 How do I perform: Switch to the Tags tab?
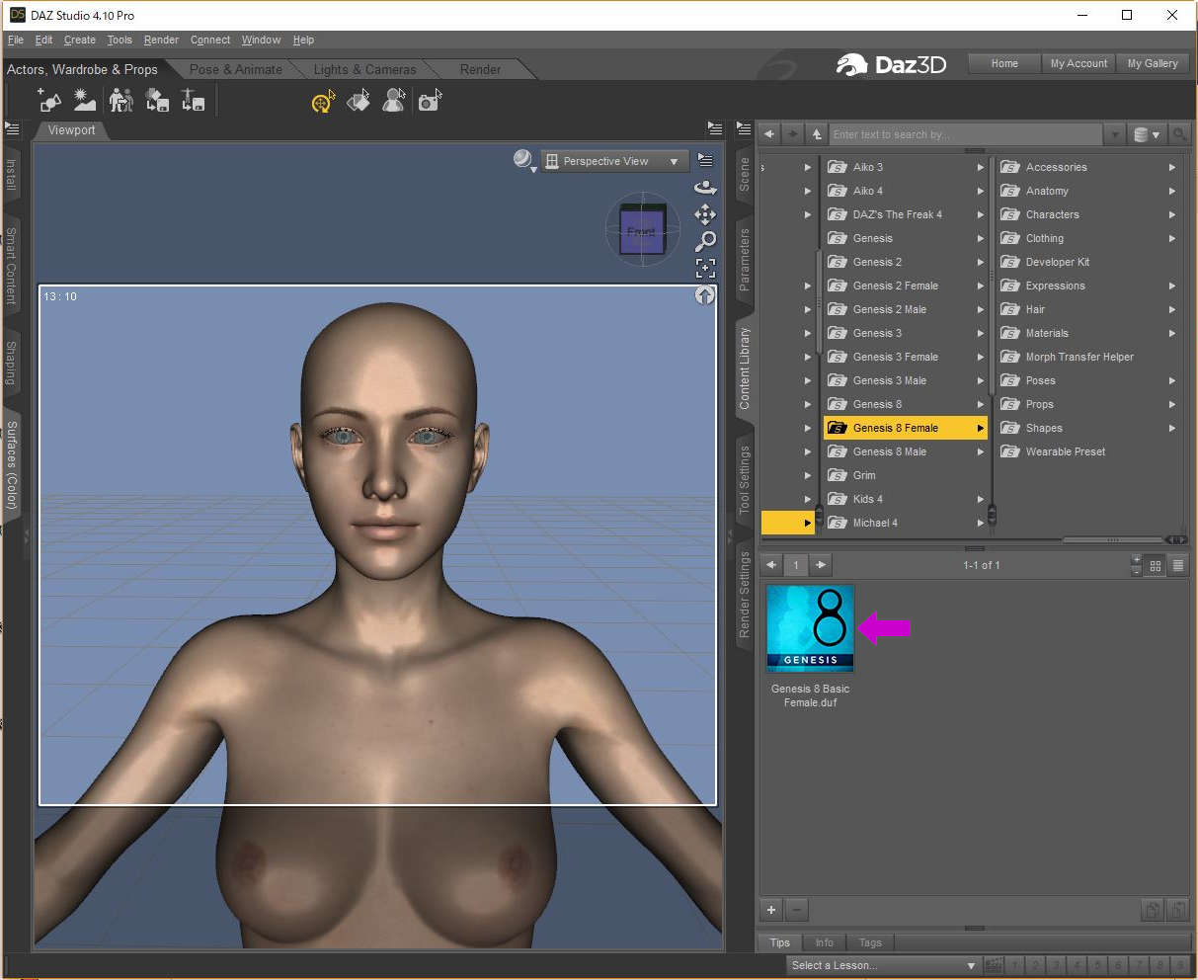[x=870, y=942]
